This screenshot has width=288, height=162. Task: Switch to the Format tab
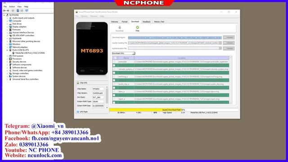tap(124, 22)
